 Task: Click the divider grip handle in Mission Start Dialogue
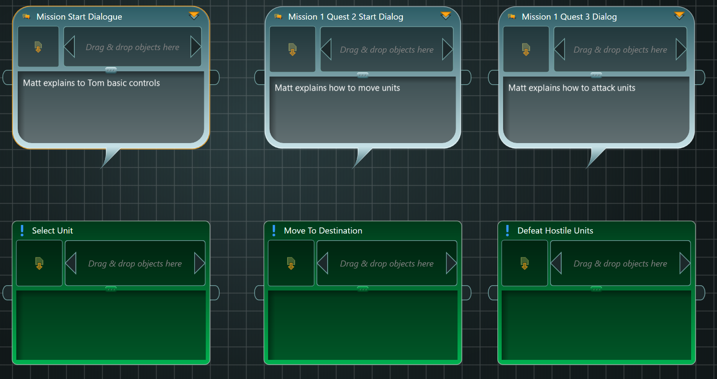click(x=111, y=70)
